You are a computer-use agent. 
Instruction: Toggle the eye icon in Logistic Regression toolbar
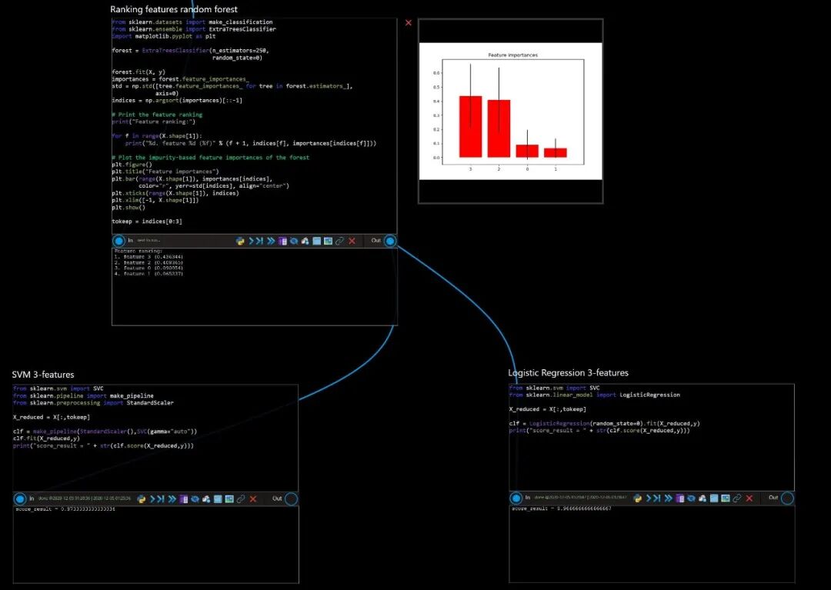click(691, 498)
